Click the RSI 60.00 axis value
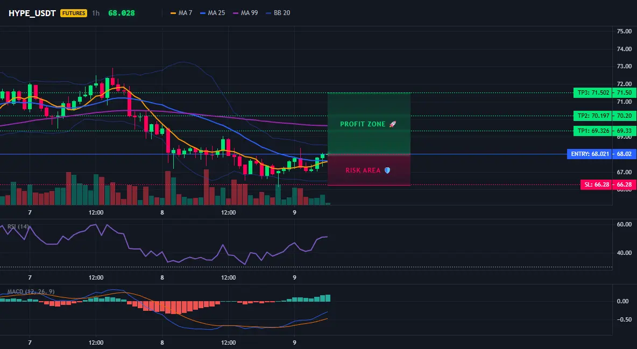This screenshot has width=637, height=349. [x=624, y=224]
